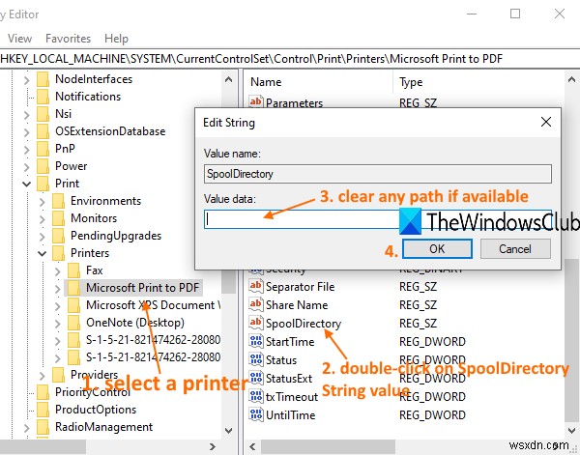Expand the Providers tree node
Image resolution: width=580 pixels, height=455 pixels.
coord(43,376)
